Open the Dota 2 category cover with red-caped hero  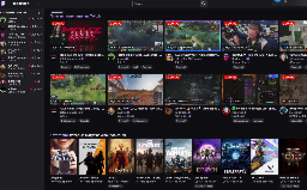click(x=121, y=156)
